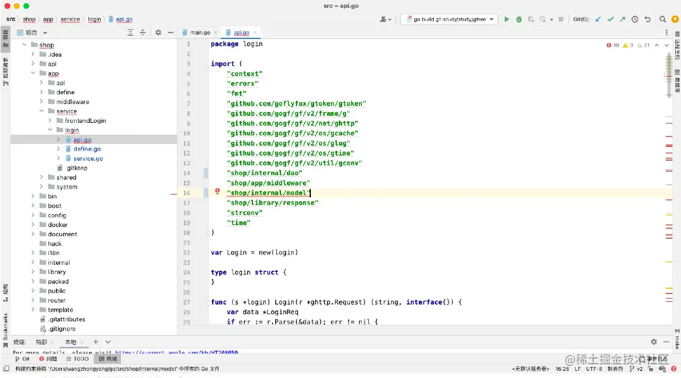Update project from Git (blue arrow)
The height and width of the screenshot is (378, 681).
[x=598, y=19]
